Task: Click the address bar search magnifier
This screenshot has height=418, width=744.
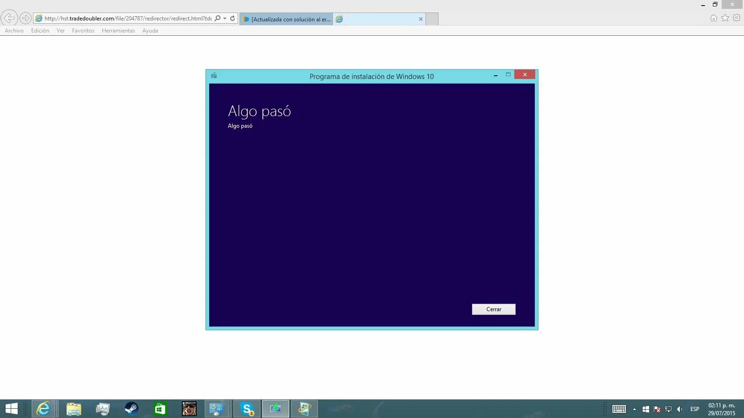Action: (217, 19)
